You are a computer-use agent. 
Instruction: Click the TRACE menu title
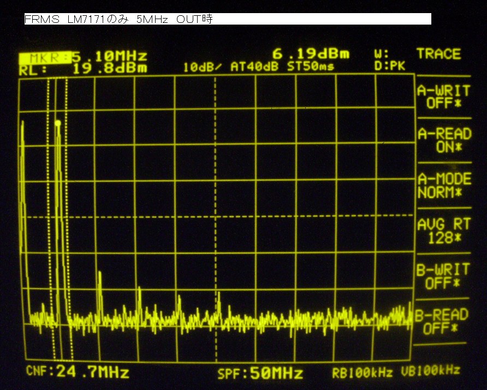(x=438, y=54)
